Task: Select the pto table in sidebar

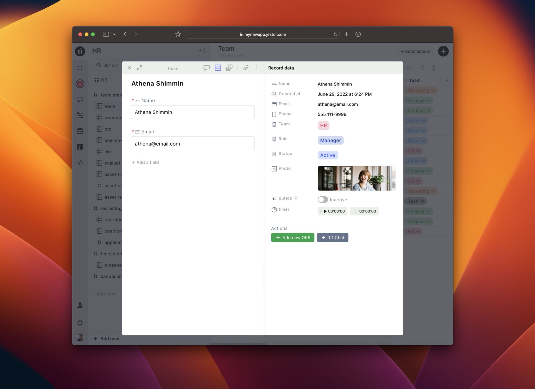Action: tap(108, 129)
